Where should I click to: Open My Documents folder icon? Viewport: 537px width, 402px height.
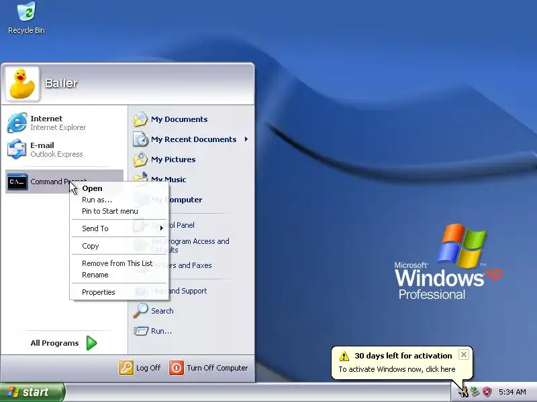point(140,119)
